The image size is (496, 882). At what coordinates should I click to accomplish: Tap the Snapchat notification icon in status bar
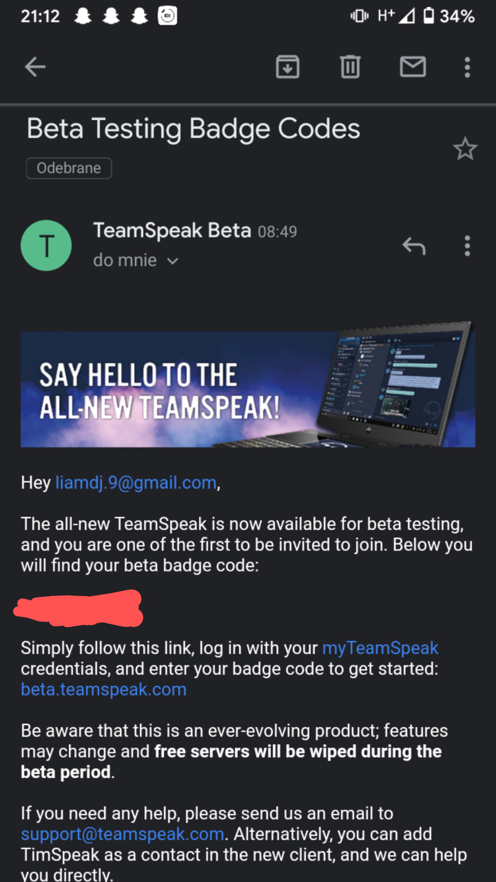[x=83, y=16]
